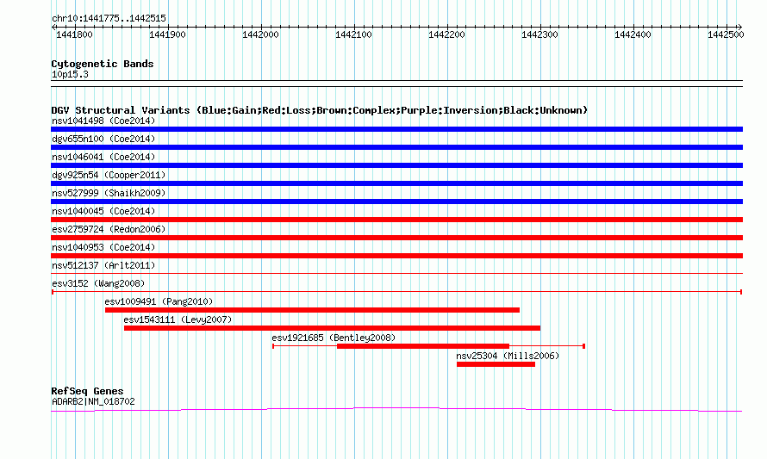Open variant esv1009491 (Pang2010) label
This screenshot has width=767, height=459.
point(159,301)
